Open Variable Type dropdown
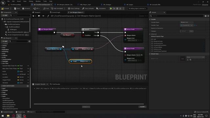 tap(187, 25)
